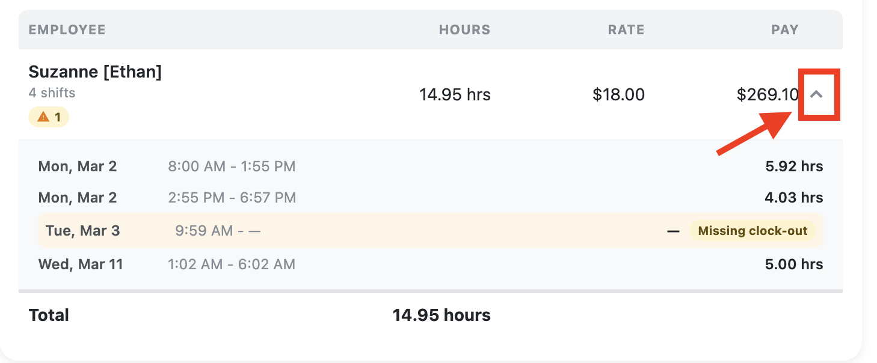This screenshot has height=363, width=877.
Task: Select the Wed, Mar 11 shift row
Action: coord(430,264)
